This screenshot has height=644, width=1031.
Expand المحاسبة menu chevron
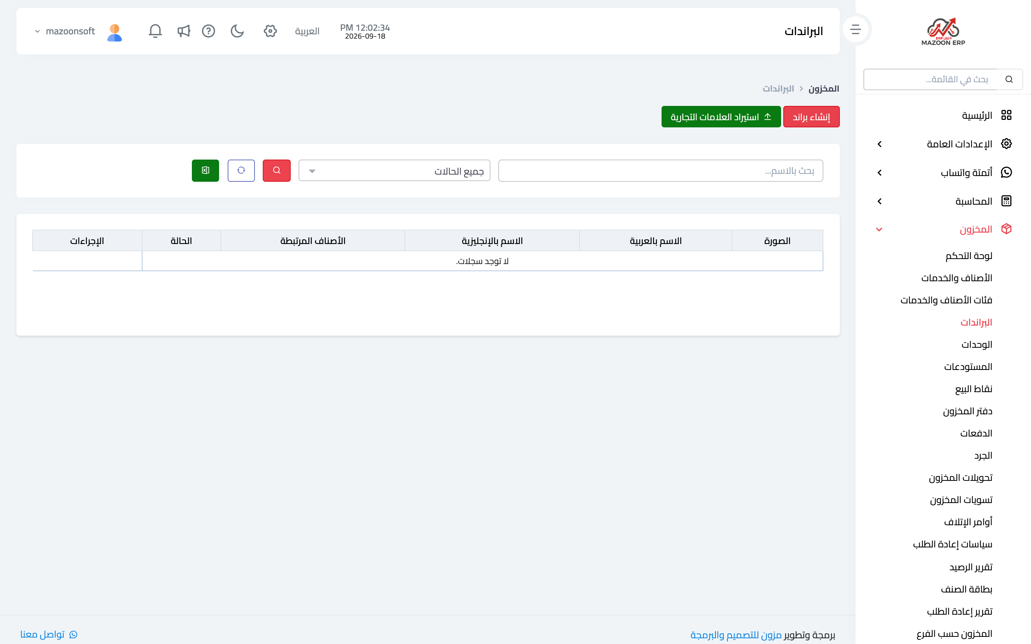click(879, 201)
